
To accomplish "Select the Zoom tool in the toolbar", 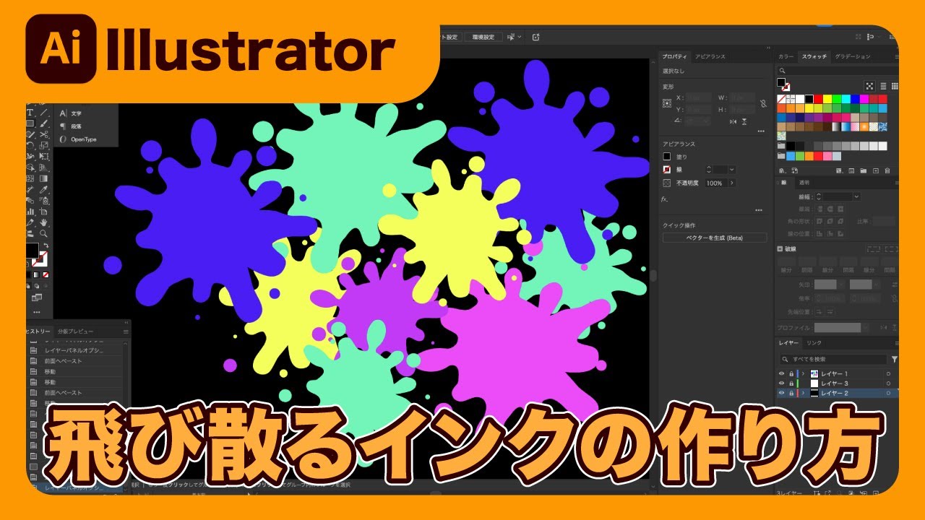I will point(44,233).
